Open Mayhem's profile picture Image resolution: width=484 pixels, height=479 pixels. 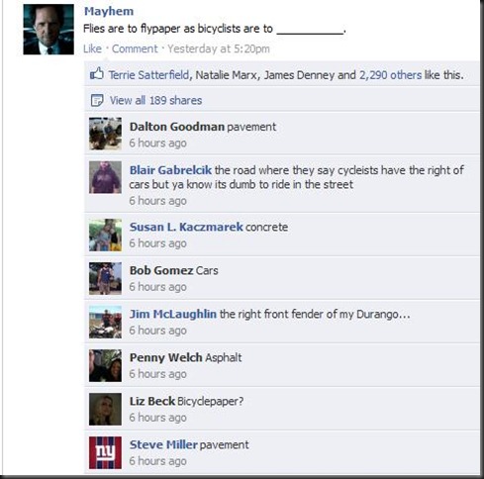(x=48, y=30)
